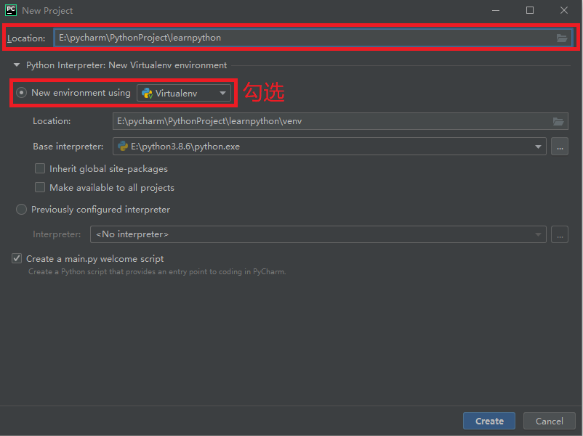583x436 pixels.
Task: Click ellipsis button next to Interpreter field
Action: click(x=560, y=234)
